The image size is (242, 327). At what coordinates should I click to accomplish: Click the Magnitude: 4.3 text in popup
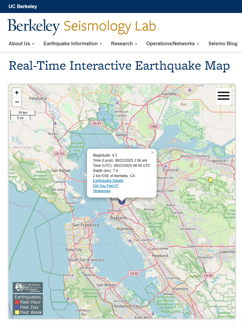(105, 155)
